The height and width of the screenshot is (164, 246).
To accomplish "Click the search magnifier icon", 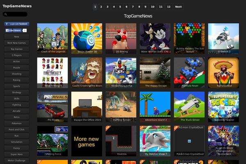I will point(6,14).
